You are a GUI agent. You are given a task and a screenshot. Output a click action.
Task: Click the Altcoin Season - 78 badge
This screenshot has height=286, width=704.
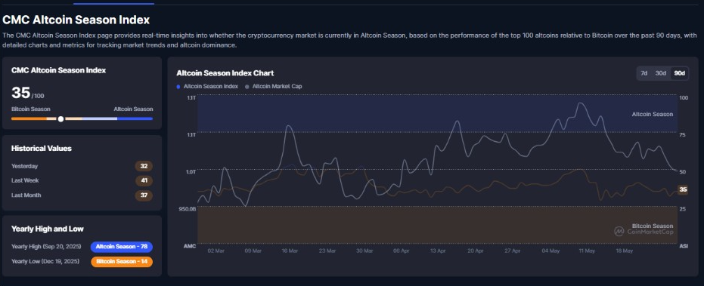coord(121,247)
